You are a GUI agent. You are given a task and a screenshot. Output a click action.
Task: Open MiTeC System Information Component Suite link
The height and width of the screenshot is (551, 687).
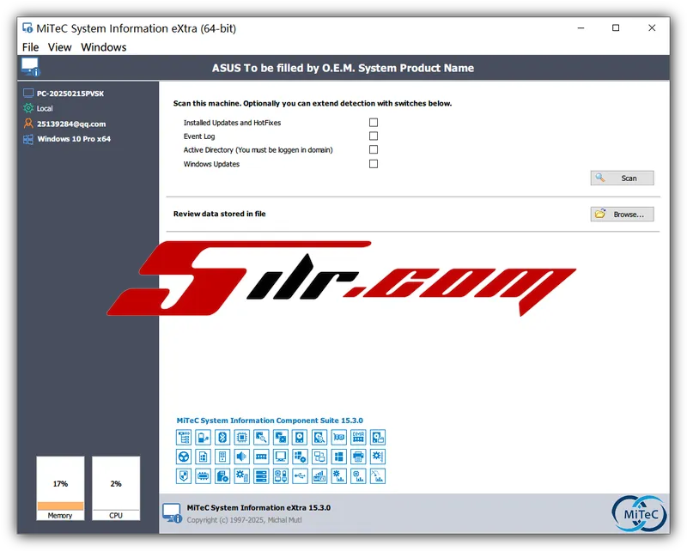[x=270, y=421]
